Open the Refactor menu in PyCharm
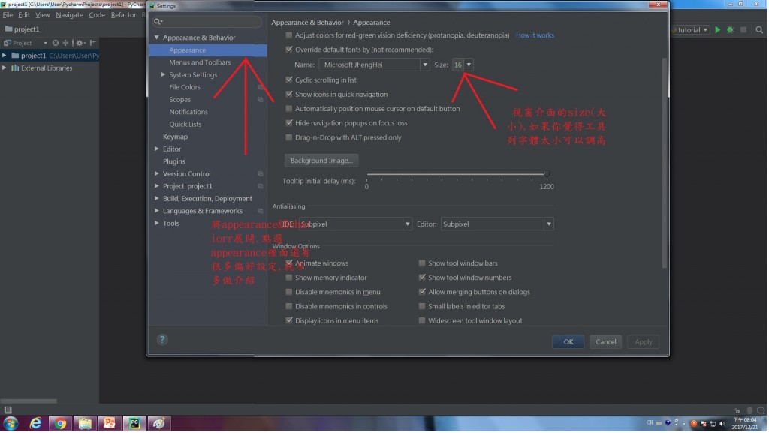This screenshot has width=769, height=433. 124,15
